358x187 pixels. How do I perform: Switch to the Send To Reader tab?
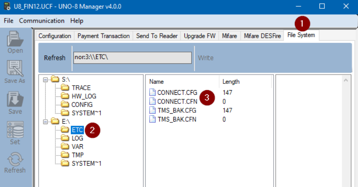point(156,36)
